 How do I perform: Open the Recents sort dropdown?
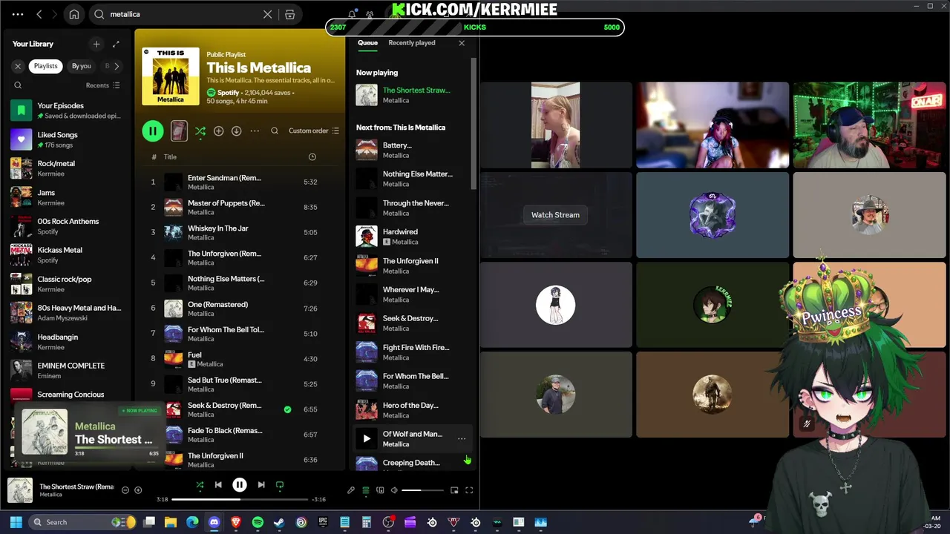(x=102, y=85)
